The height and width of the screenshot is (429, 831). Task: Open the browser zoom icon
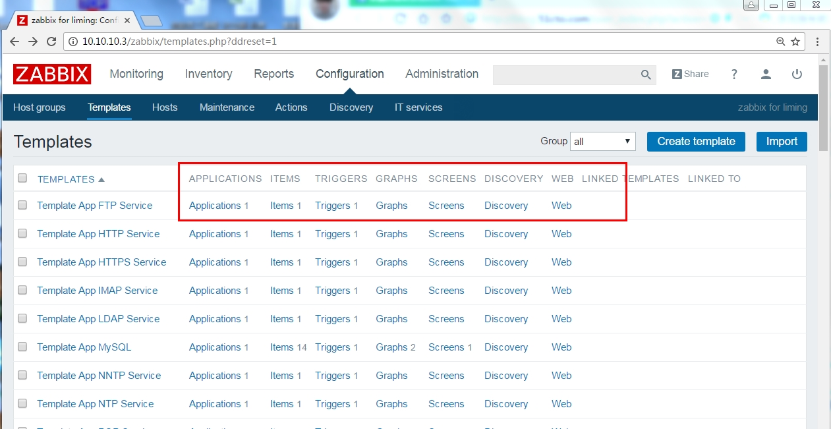point(780,42)
